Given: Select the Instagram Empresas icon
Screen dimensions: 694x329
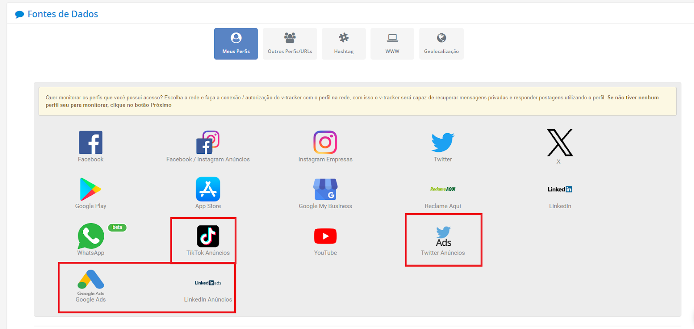Looking at the screenshot, I should (x=325, y=142).
